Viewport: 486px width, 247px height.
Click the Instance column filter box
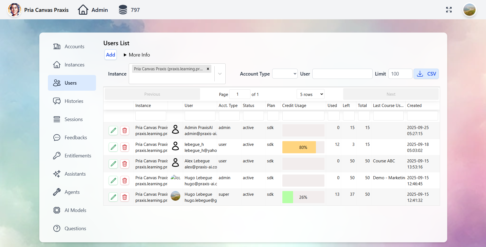(151, 116)
